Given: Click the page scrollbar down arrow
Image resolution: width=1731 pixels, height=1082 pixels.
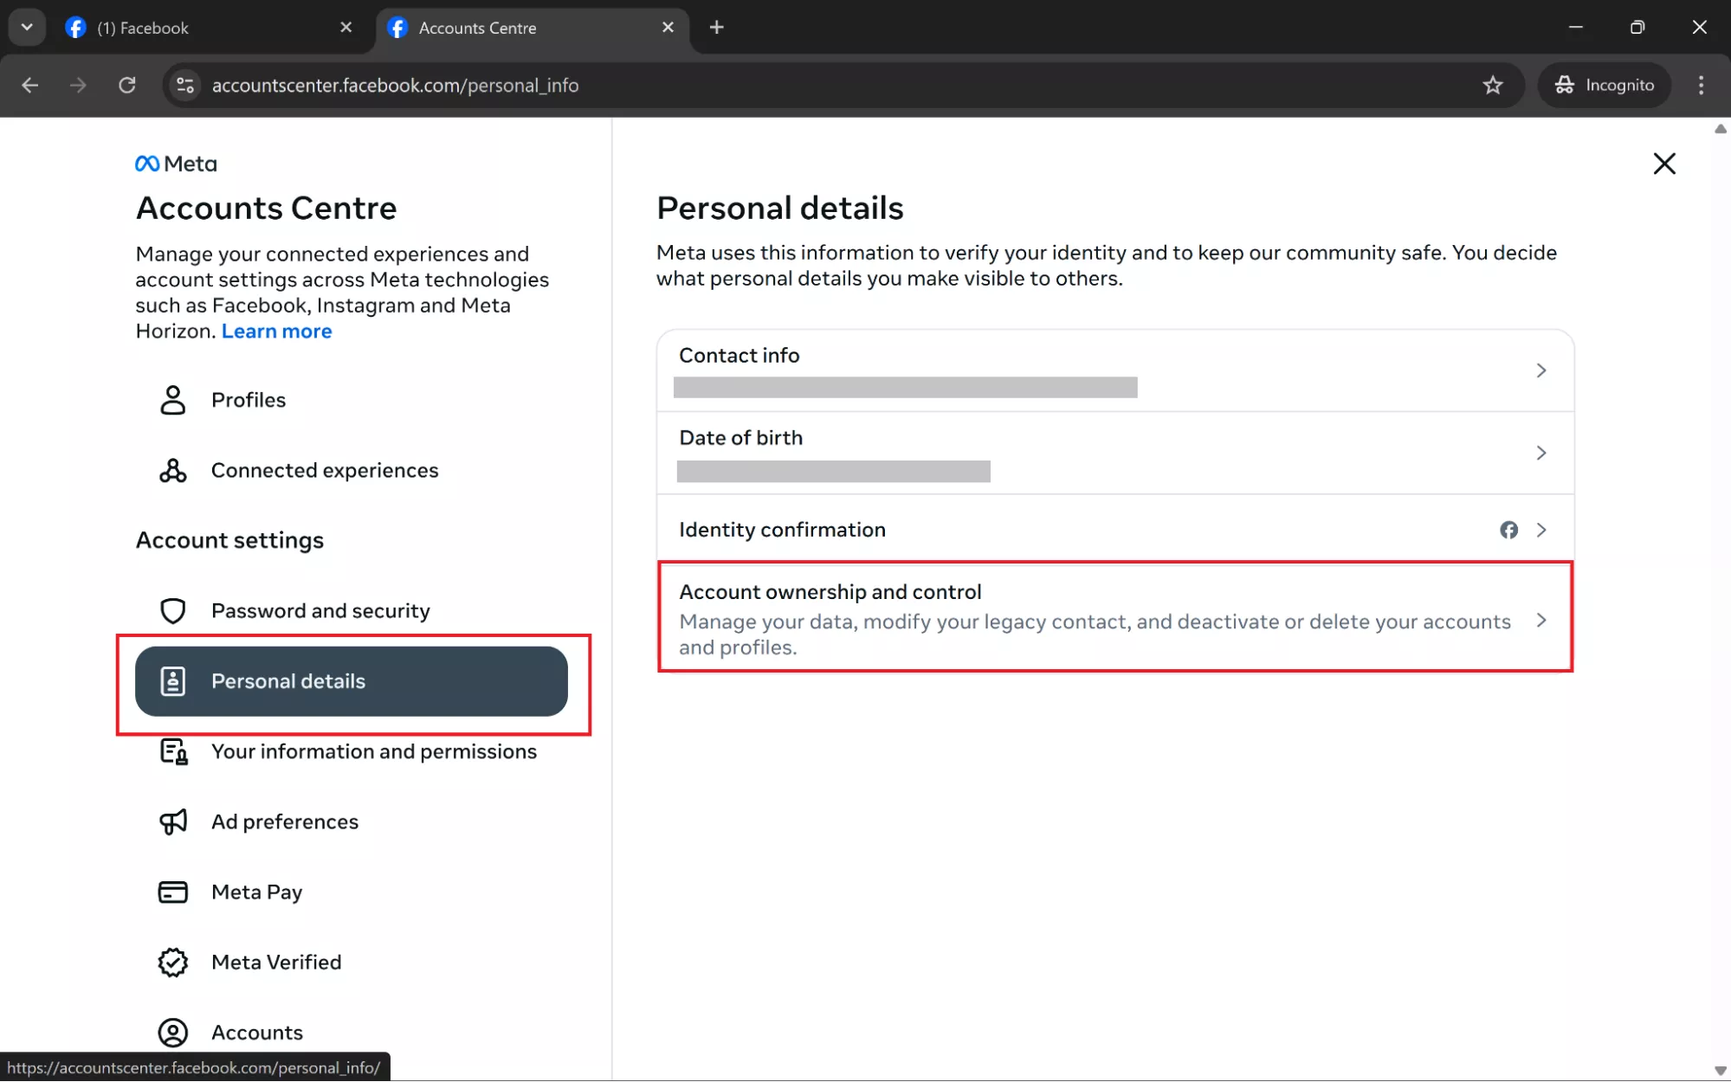Looking at the screenshot, I should pyautogui.click(x=1720, y=1071).
